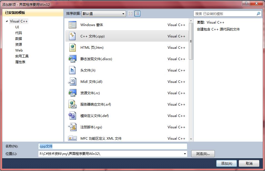Click the 服务器响应文件(.srf) item name
This screenshot has height=171, width=265.
[x=96, y=104]
